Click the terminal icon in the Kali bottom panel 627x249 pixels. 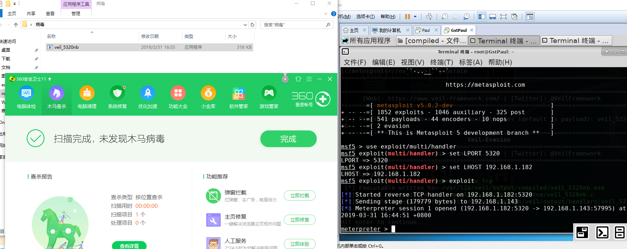pos(602,232)
